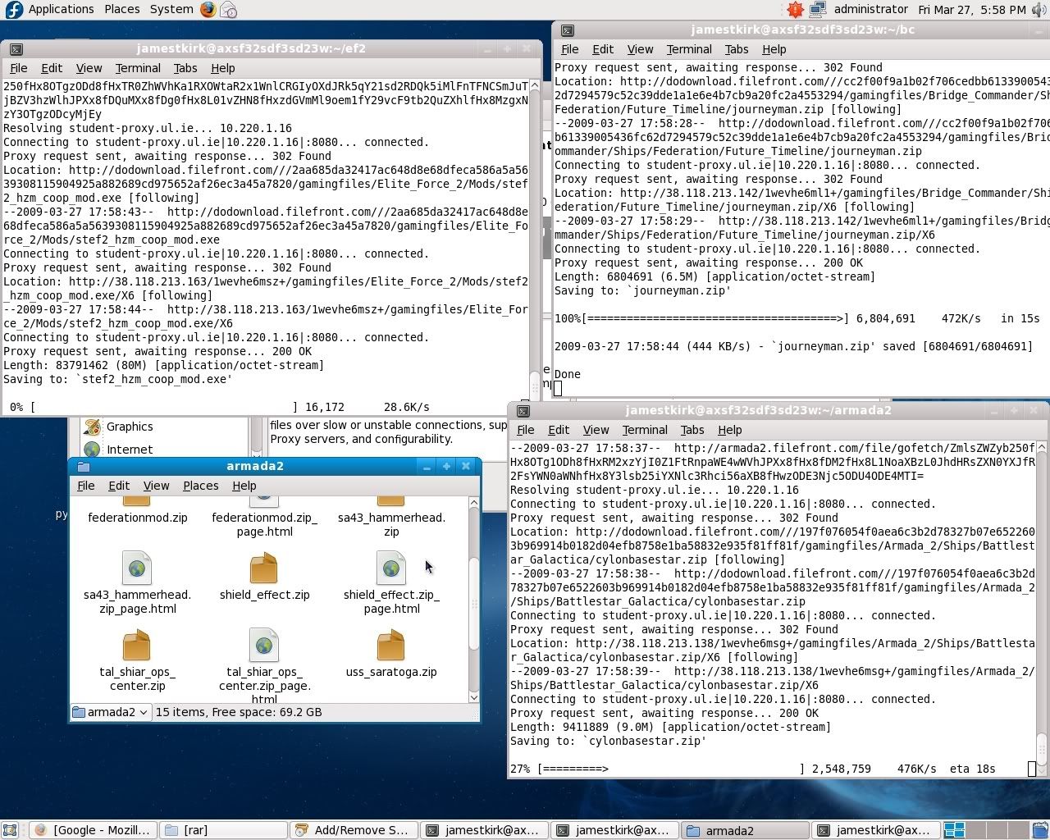Image resolution: width=1050 pixels, height=840 pixels.
Task: Open shield_effect.zip archive icon
Action: (263, 568)
